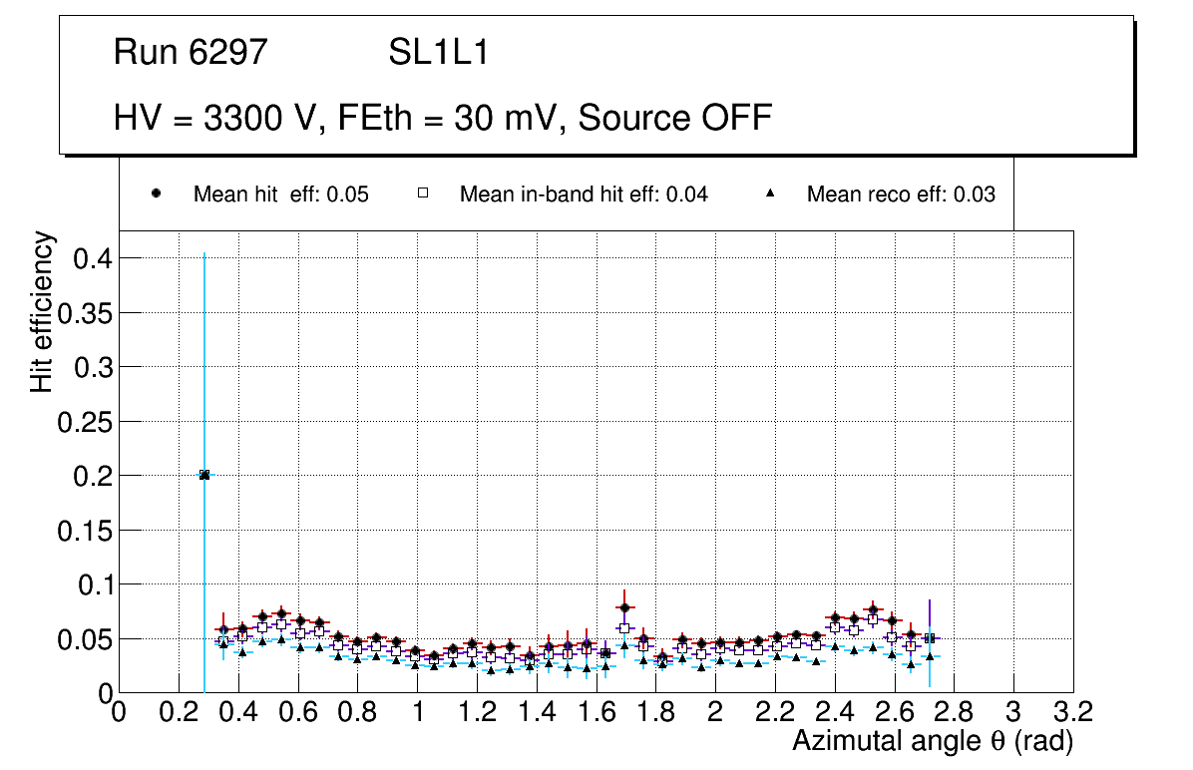The width and height of the screenshot is (1193, 770).
Task: Click the "Mean in-band hit eff: 0.04" legend label
Action: tap(584, 194)
